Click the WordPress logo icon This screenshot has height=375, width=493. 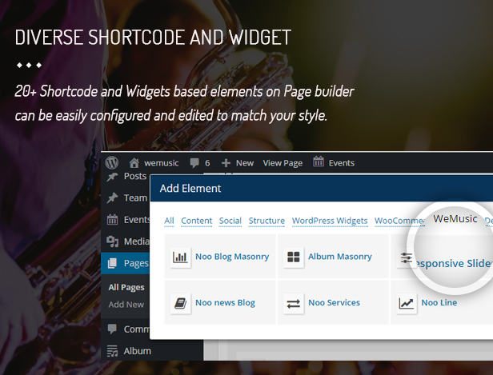(112, 162)
